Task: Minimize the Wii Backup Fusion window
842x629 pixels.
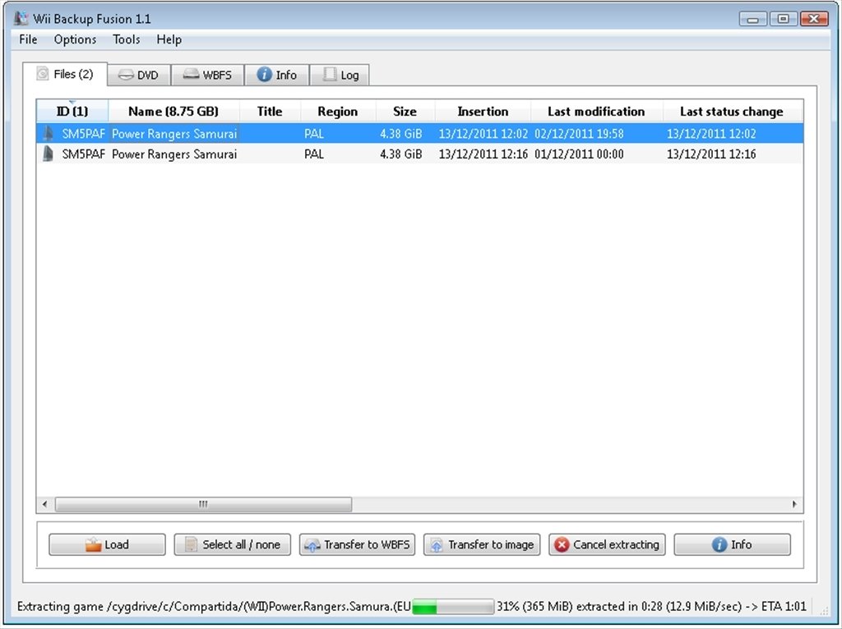Action: (x=753, y=19)
